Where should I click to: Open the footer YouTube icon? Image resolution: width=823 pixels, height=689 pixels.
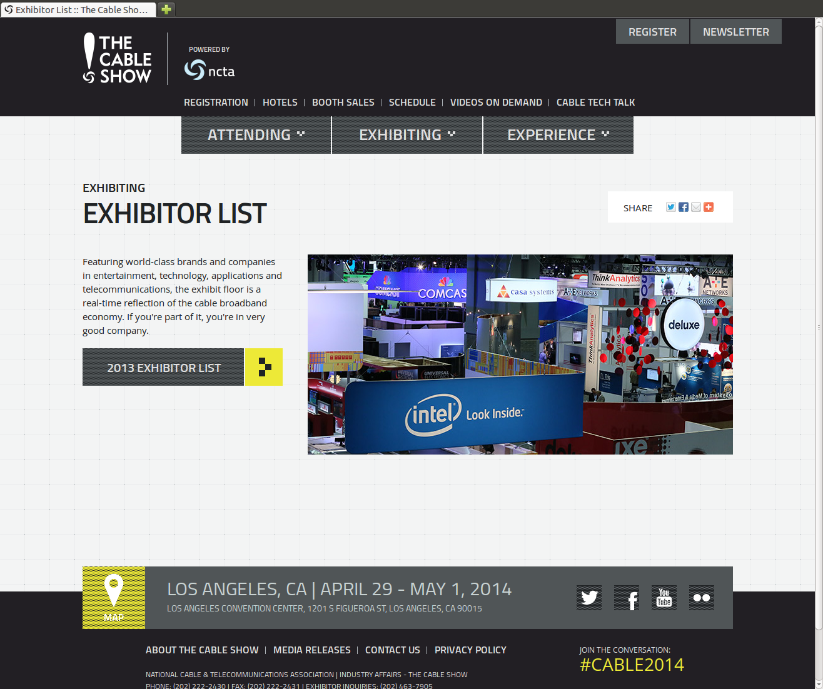664,598
